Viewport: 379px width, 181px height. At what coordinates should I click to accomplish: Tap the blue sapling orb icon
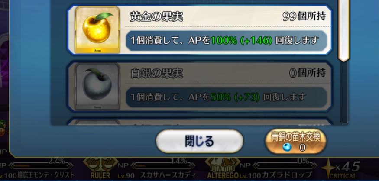pos(287,147)
